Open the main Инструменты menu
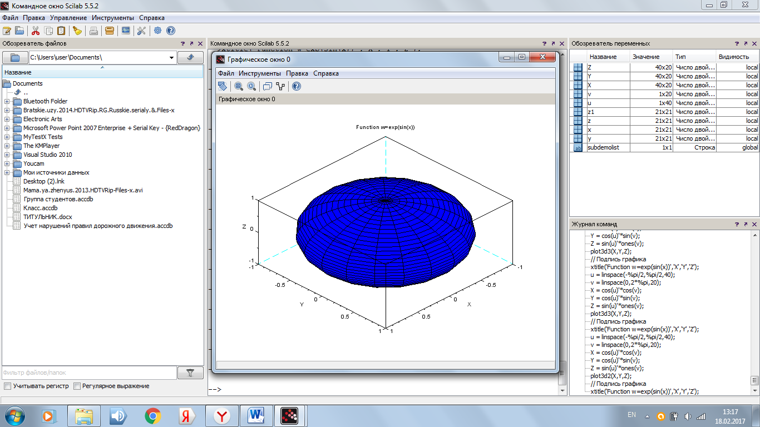Image resolution: width=760 pixels, height=427 pixels. tap(113, 18)
